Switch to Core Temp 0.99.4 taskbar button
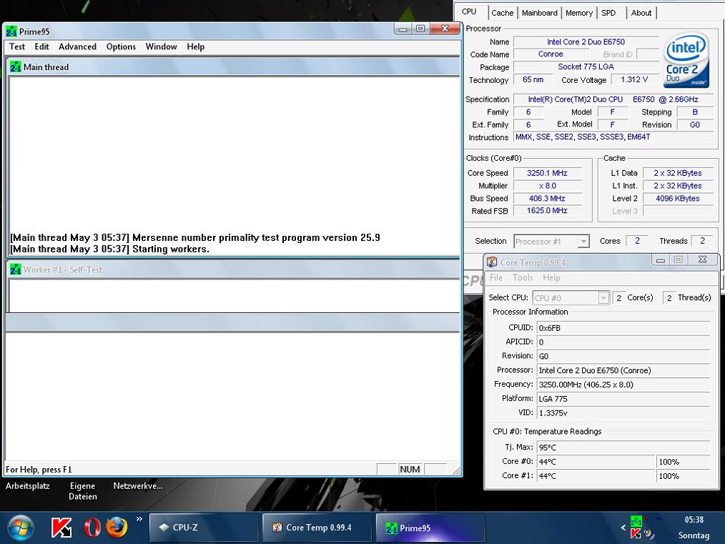The image size is (725, 544). coord(317,528)
